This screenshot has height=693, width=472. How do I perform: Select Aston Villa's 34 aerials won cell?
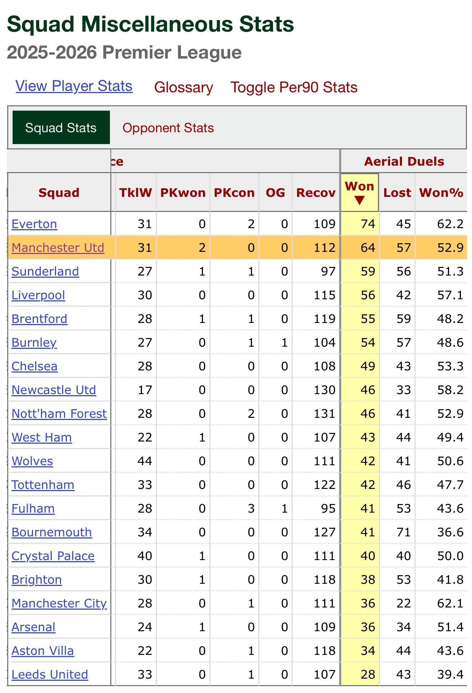coord(360,651)
